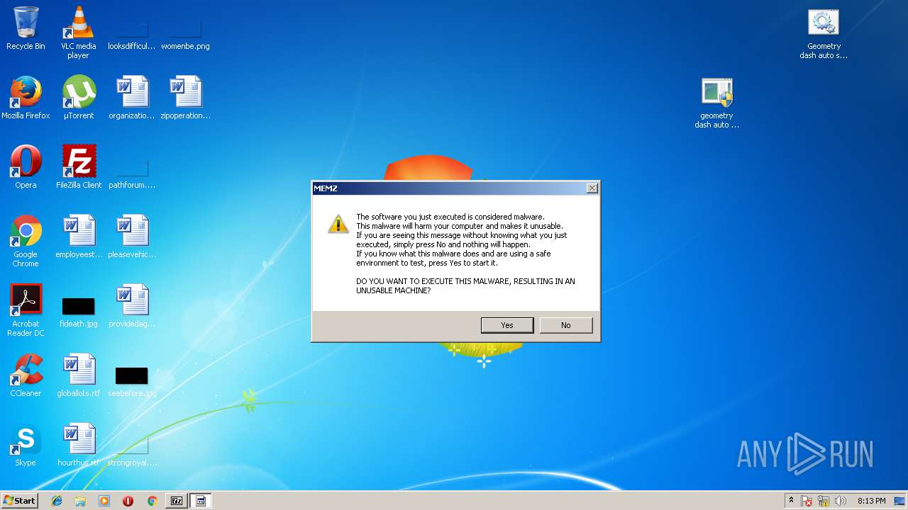The image size is (908, 510).
Task: Select zipoperation... Word document
Action: click(x=185, y=98)
